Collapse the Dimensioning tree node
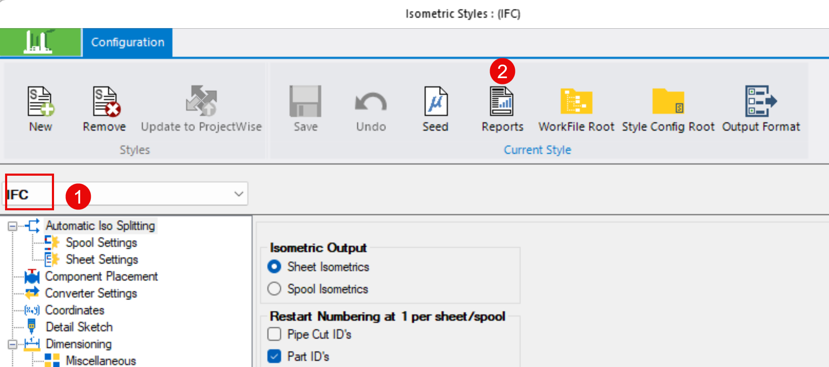This screenshot has width=829, height=367. 12,345
